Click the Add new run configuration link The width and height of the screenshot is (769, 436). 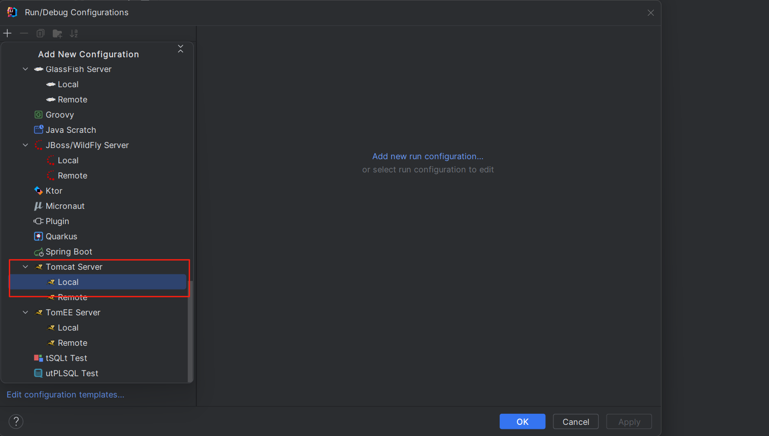click(428, 156)
